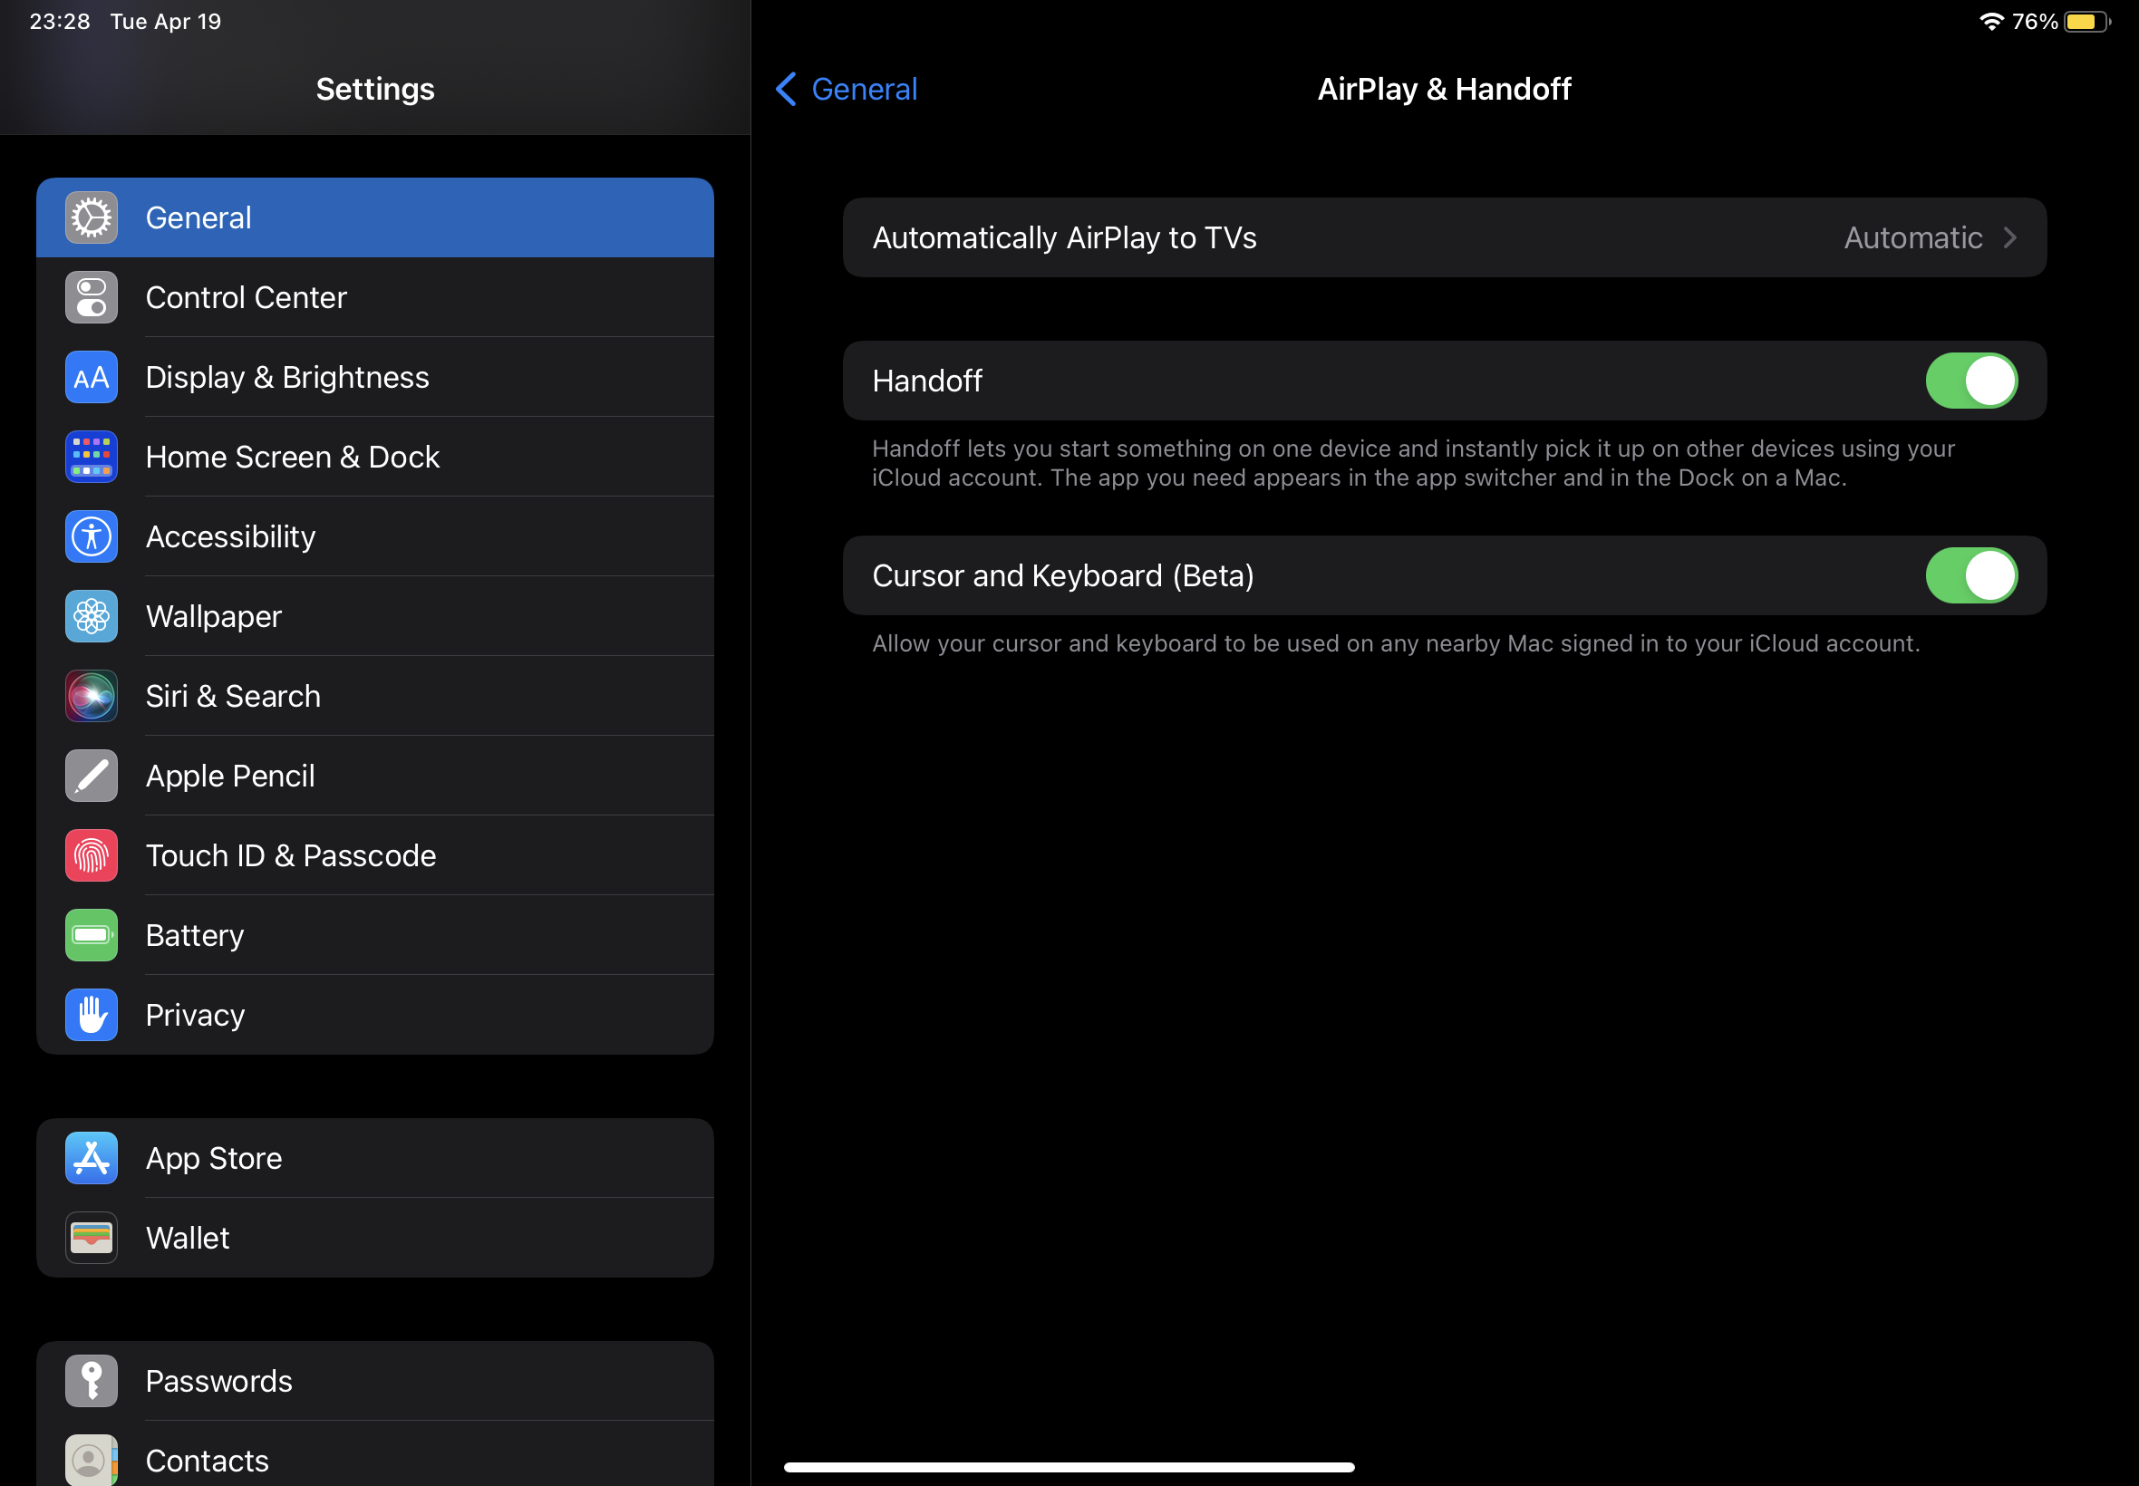
Task: Tap the battery status indicator
Action: pyautogui.click(x=2086, y=22)
